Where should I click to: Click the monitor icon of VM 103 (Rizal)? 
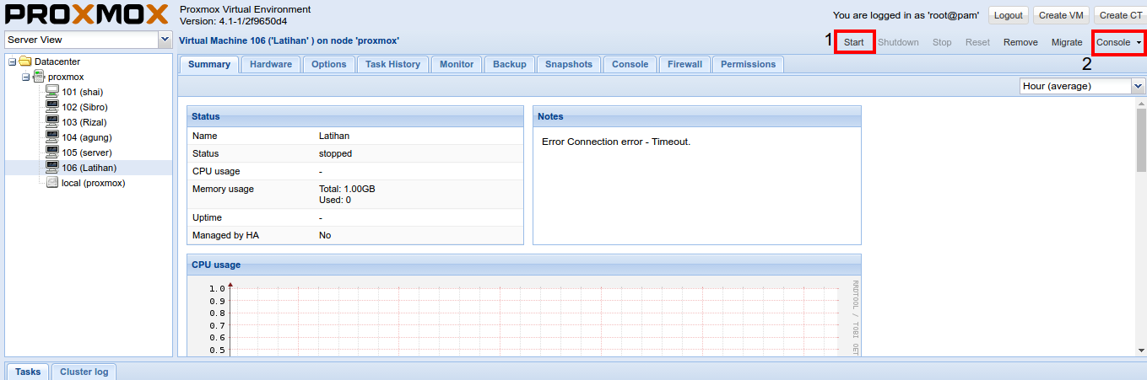click(52, 122)
